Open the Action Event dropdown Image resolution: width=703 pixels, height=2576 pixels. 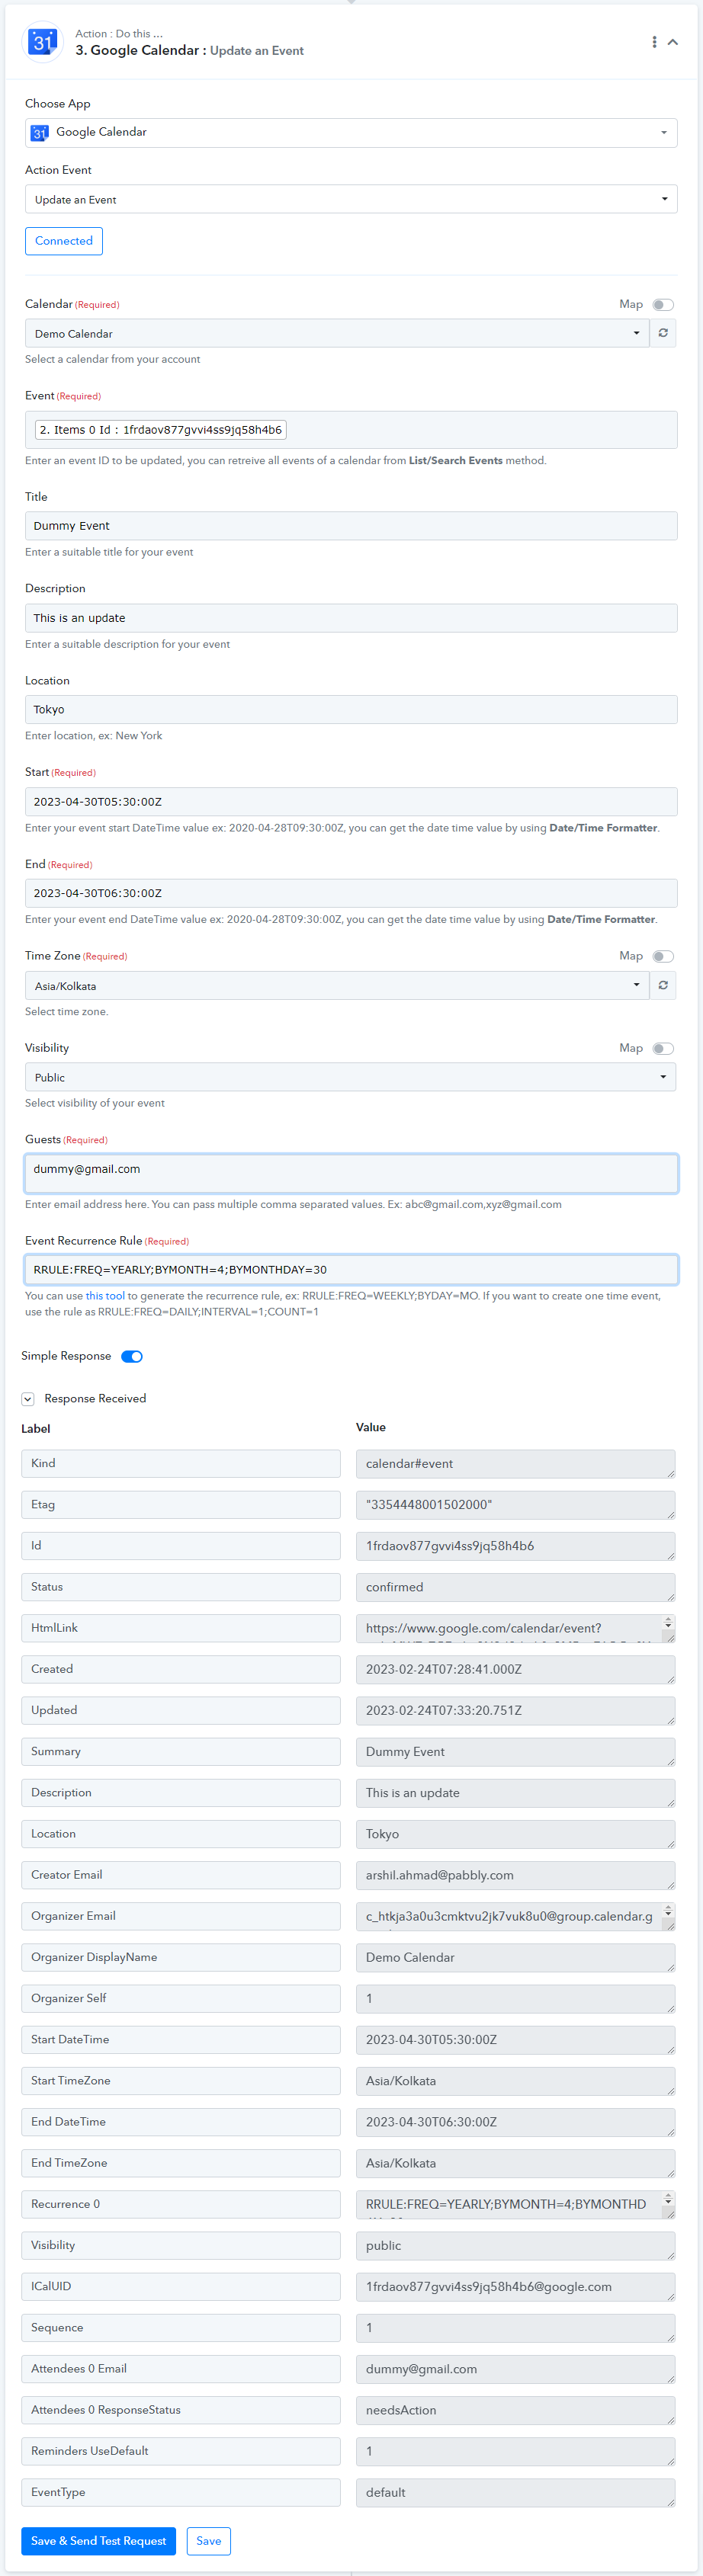coord(351,199)
